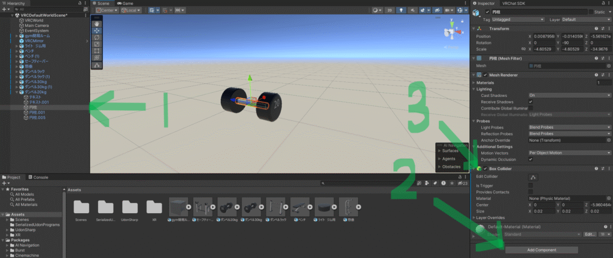613x258 pixels.
Task: Toggle constrained proportions link on Scale
Action: [x=523, y=49]
